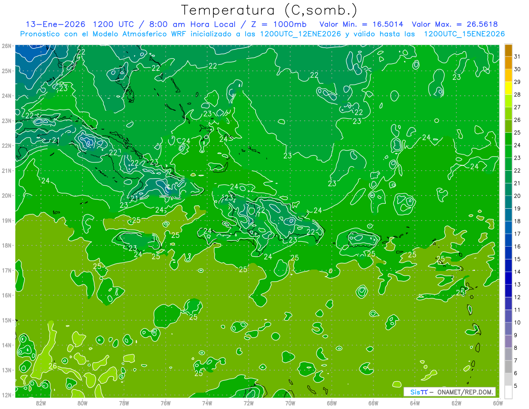Pick the light-green swatch between 26 and 27
The height and width of the screenshot is (409, 529).
(508, 113)
